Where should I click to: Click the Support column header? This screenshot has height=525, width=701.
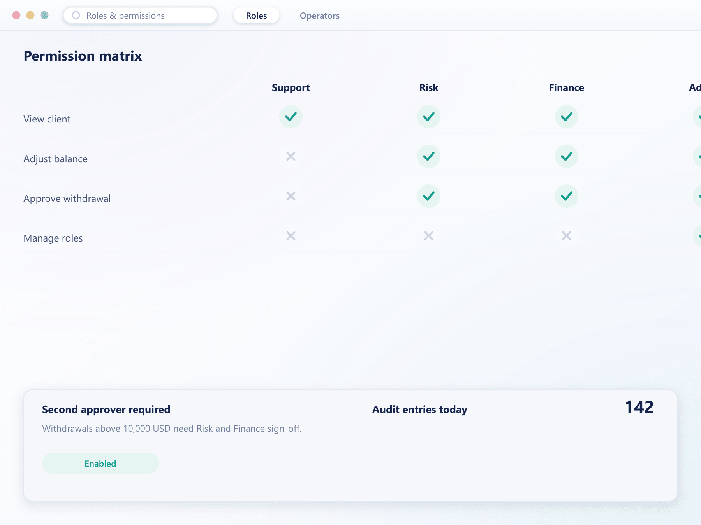(x=291, y=87)
